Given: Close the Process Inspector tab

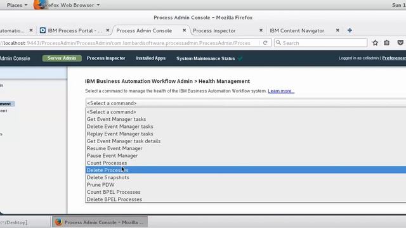Looking at the screenshot, I should [x=261, y=30].
